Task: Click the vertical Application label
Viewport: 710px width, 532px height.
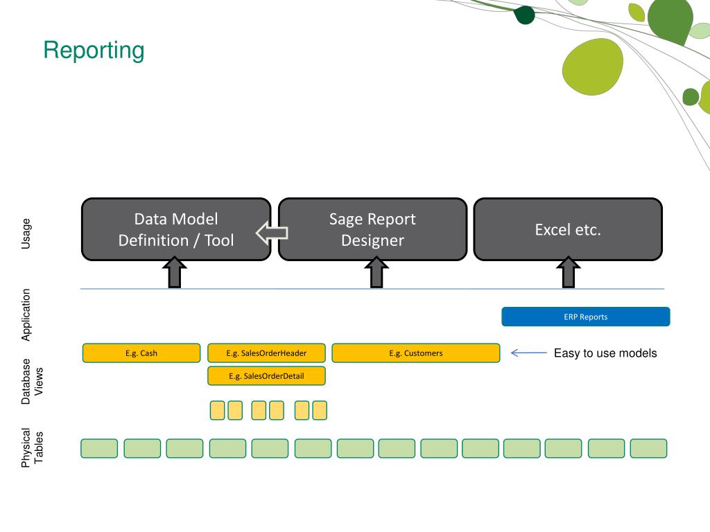Action: [26, 315]
